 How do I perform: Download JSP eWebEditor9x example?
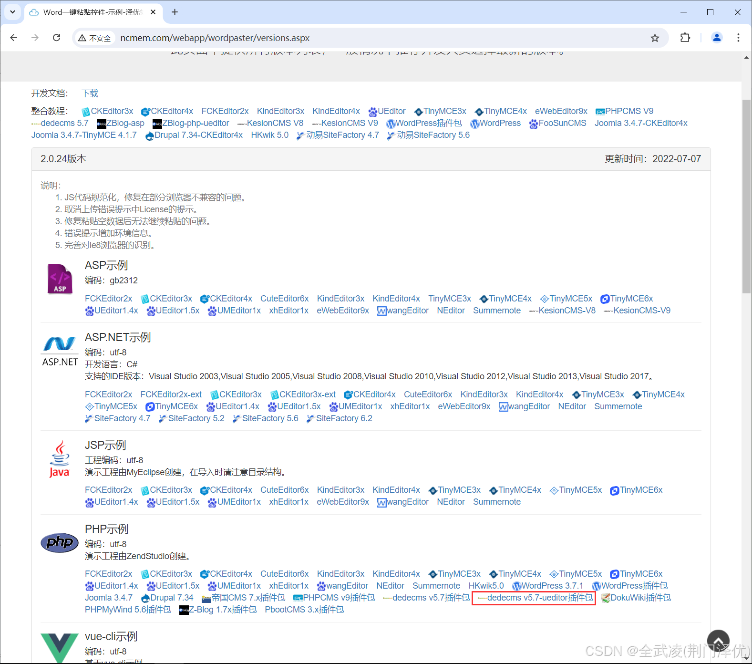(x=343, y=502)
